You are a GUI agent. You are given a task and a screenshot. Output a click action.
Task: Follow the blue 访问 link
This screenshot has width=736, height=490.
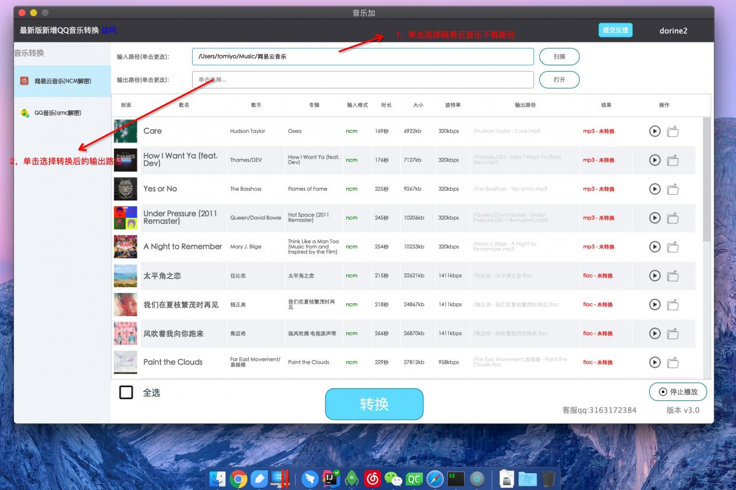pyautogui.click(x=109, y=30)
